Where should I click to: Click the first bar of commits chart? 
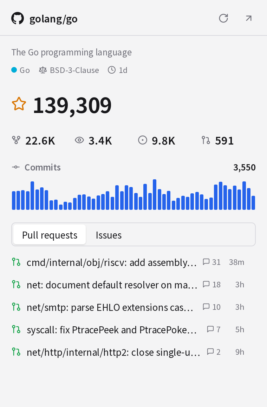click(x=13, y=201)
